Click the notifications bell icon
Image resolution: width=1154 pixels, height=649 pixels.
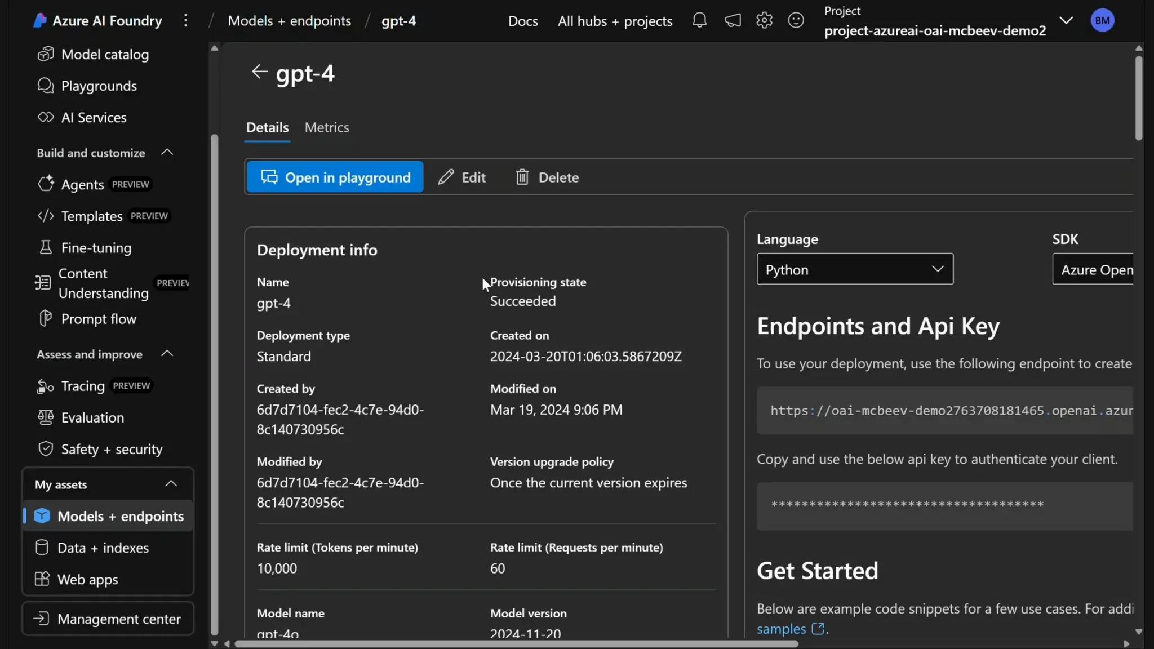[699, 21]
